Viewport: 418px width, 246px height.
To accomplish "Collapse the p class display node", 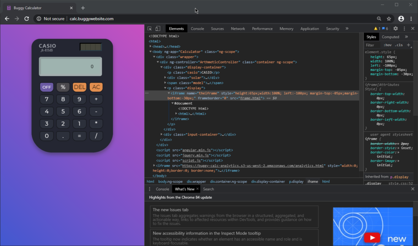I will click(x=165, y=88).
